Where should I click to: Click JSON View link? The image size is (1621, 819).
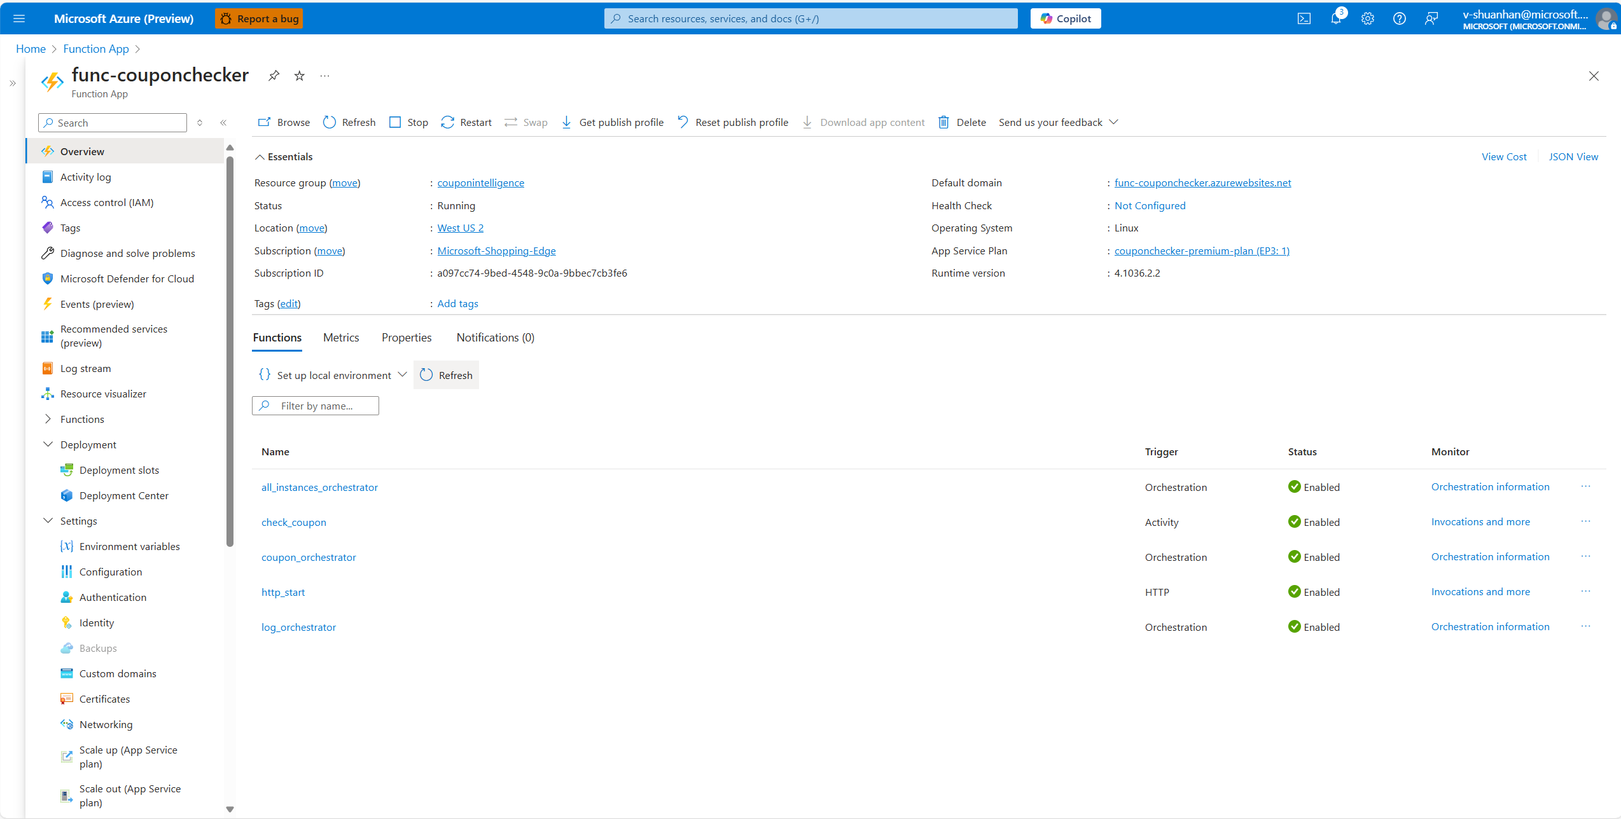click(x=1573, y=157)
